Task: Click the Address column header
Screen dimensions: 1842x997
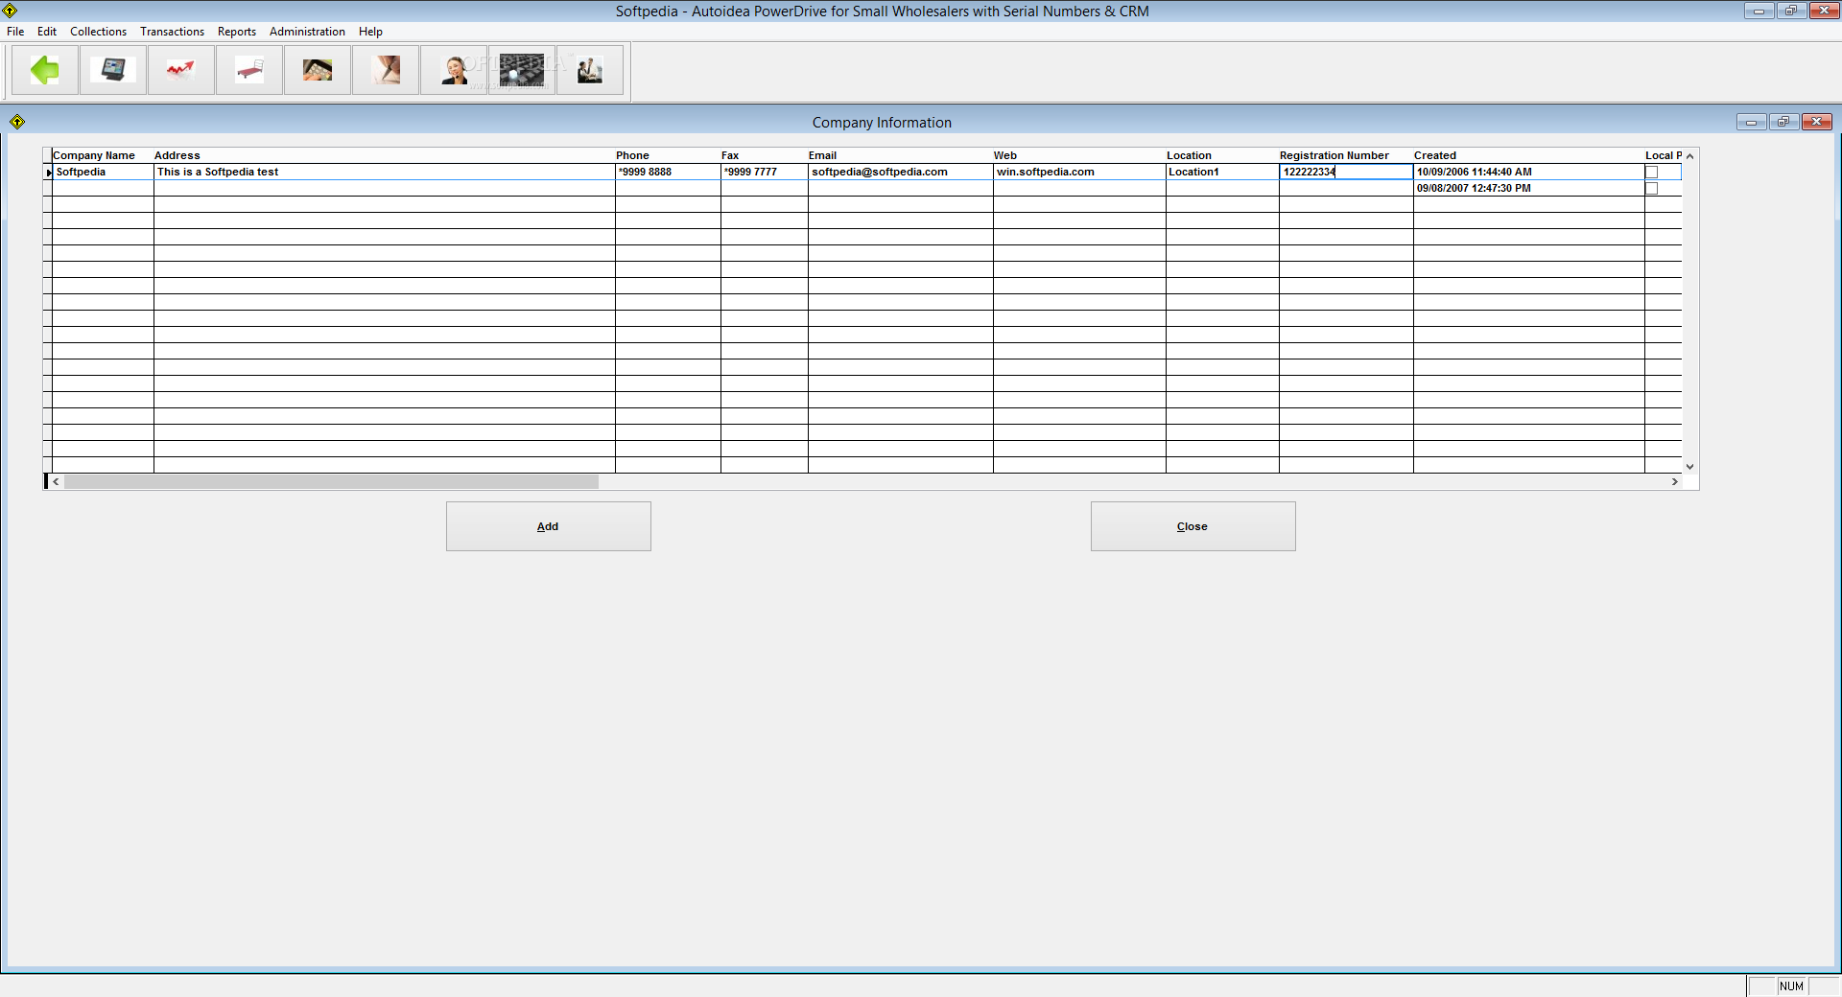Action: pyautogui.click(x=384, y=155)
